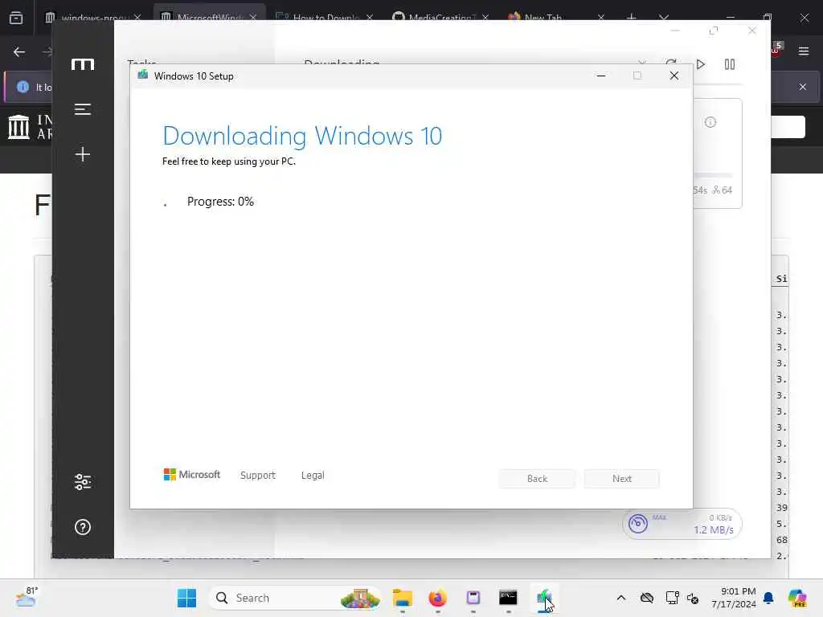Pause all tasks with the pause icon

pyautogui.click(x=730, y=64)
